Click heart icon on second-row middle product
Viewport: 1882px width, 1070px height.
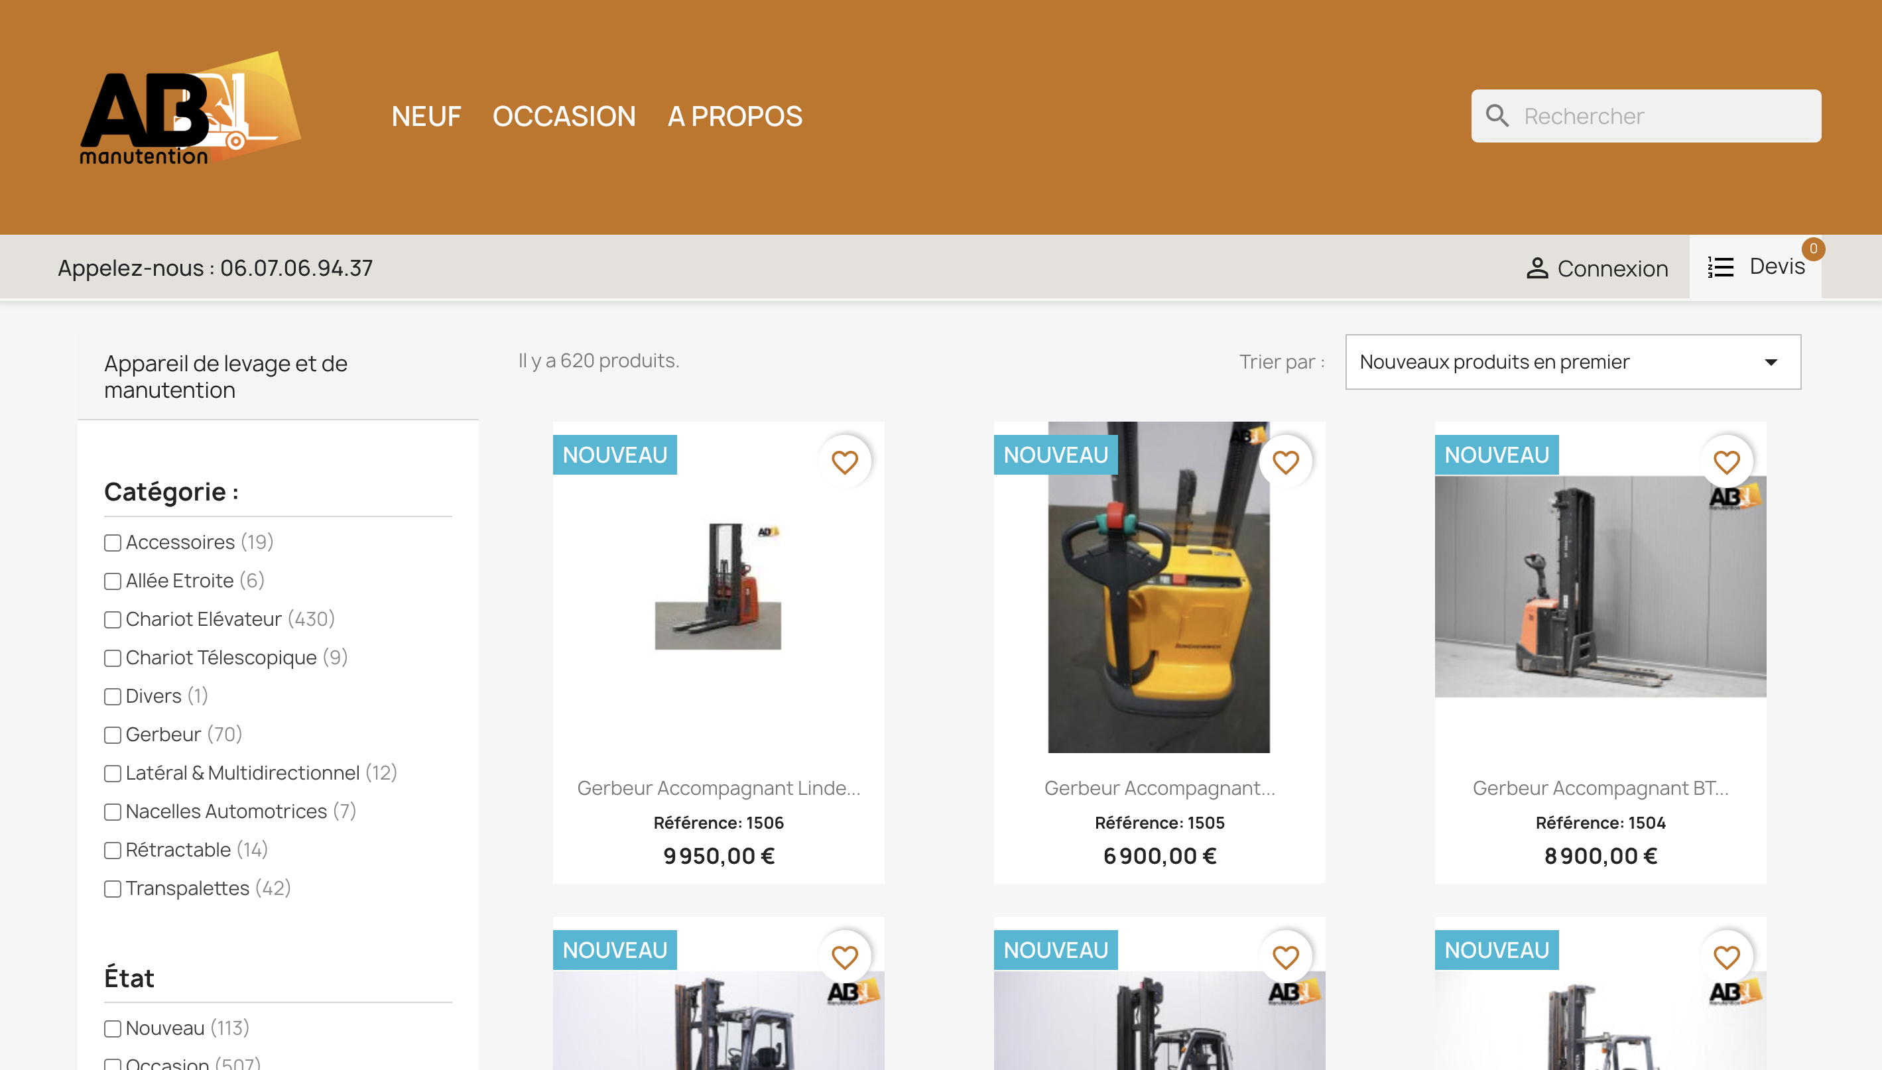click(x=1285, y=957)
